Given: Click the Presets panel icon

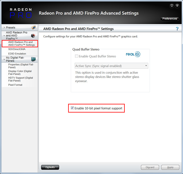Looking at the screenshot, I should coord(33,28).
